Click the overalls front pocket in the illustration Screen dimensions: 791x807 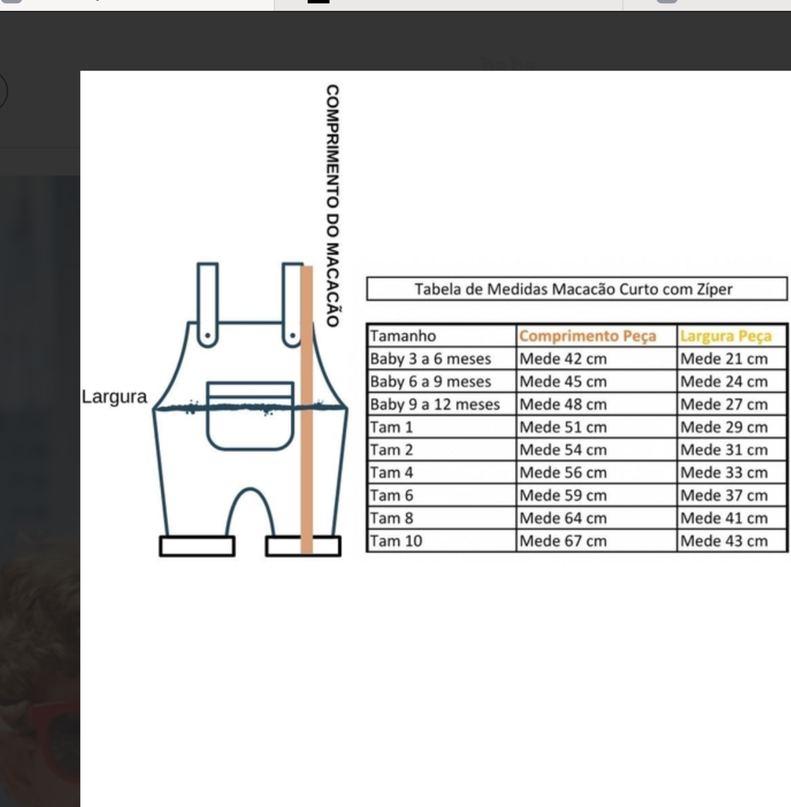pos(250,415)
